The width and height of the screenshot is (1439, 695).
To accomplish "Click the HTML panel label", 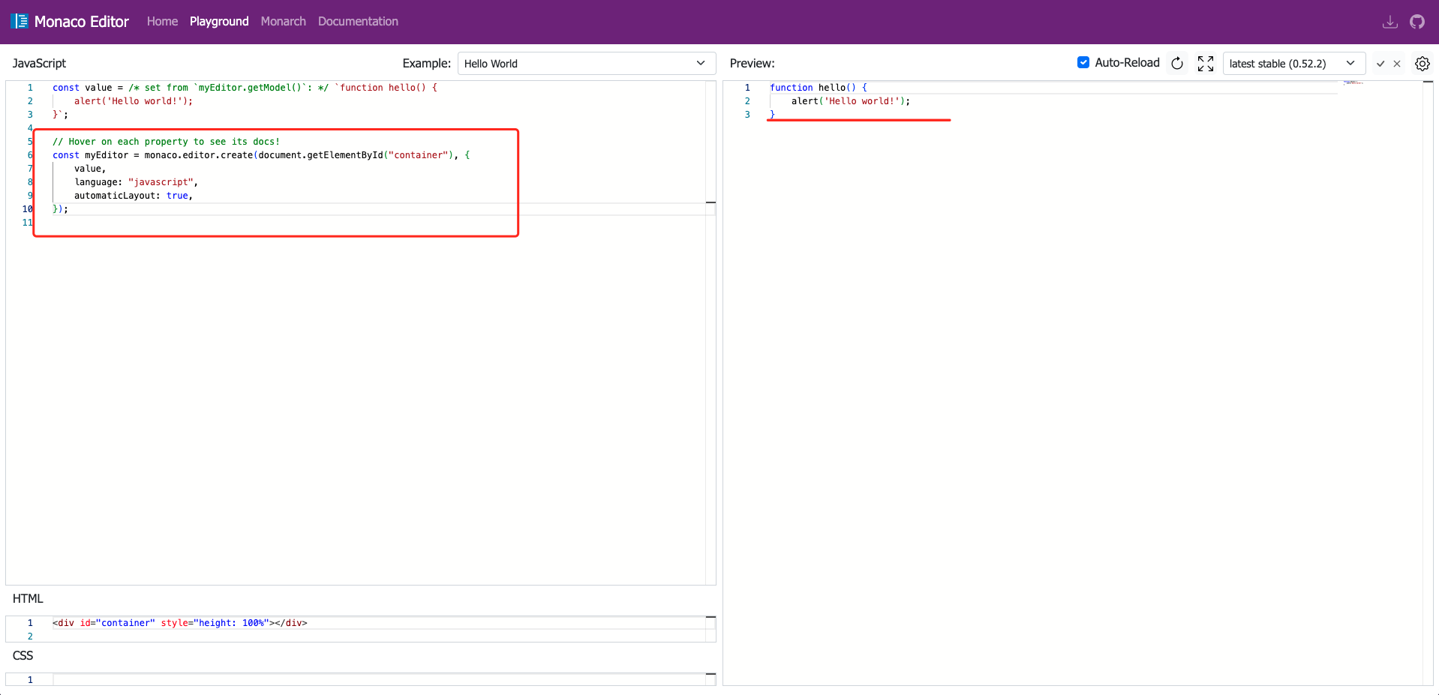I will click(x=28, y=598).
